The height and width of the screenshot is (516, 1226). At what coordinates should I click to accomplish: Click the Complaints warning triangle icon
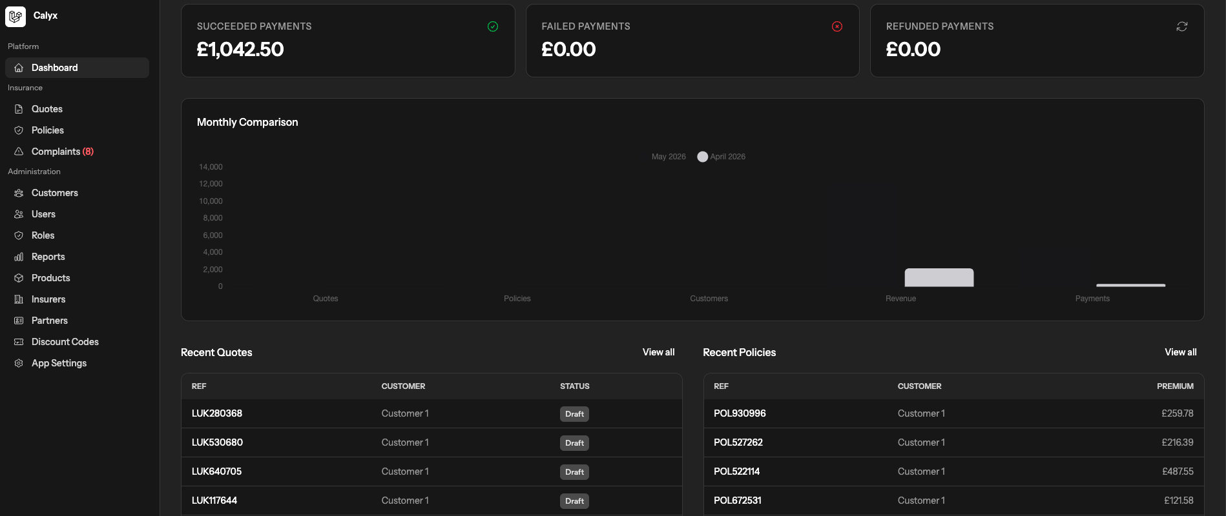[19, 152]
